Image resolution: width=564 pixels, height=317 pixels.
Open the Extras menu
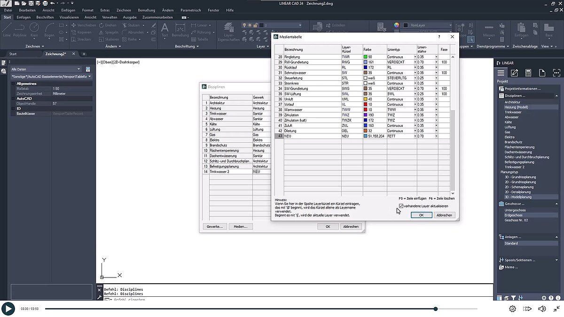click(x=105, y=10)
